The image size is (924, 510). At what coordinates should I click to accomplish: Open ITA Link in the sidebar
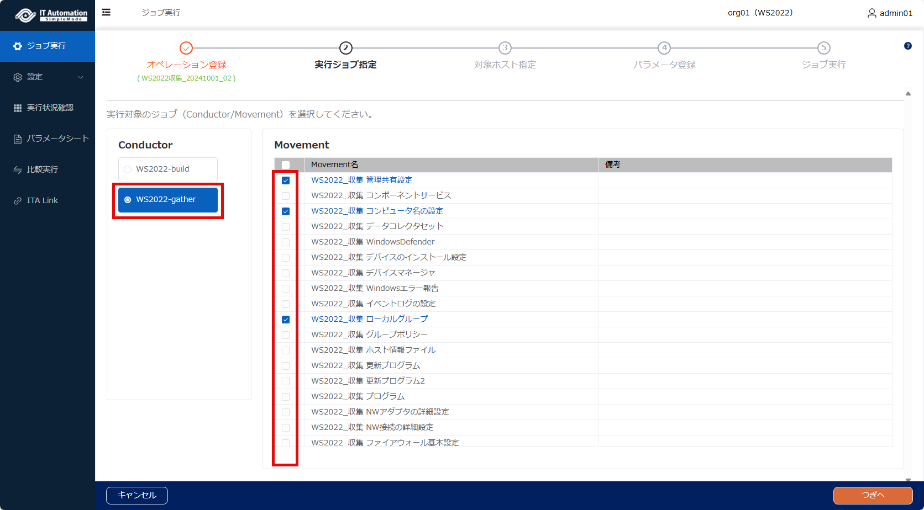point(42,200)
